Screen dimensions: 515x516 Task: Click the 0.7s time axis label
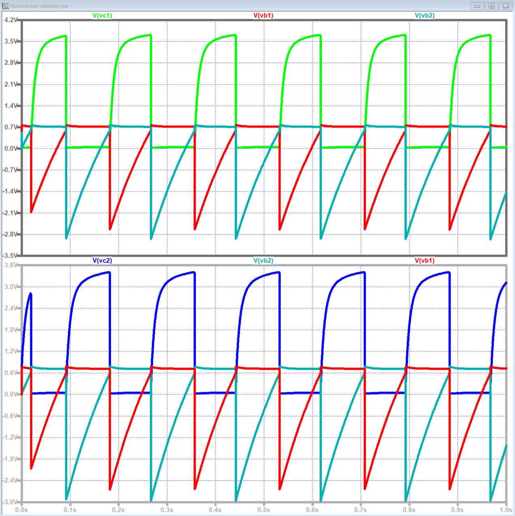click(361, 510)
